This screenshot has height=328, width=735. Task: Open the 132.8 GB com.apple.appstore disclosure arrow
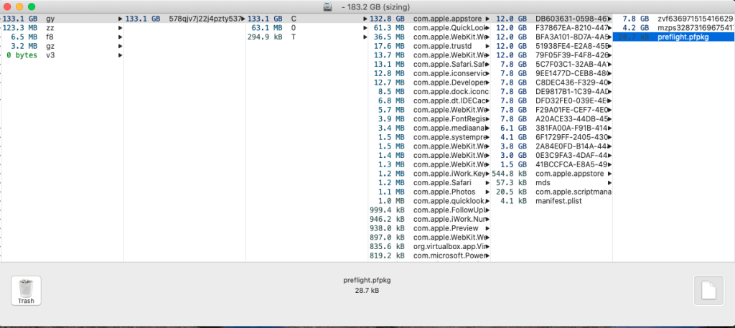click(x=488, y=18)
